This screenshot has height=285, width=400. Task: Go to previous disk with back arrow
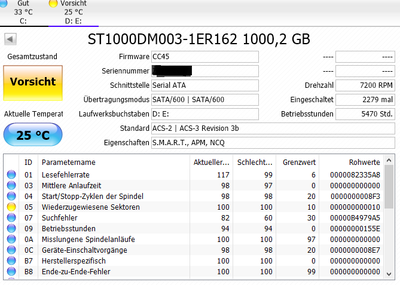[x=10, y=39]
